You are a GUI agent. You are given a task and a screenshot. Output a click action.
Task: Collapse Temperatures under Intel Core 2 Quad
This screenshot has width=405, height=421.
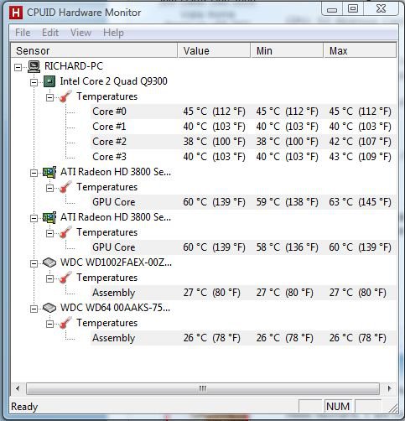(49, 97)
